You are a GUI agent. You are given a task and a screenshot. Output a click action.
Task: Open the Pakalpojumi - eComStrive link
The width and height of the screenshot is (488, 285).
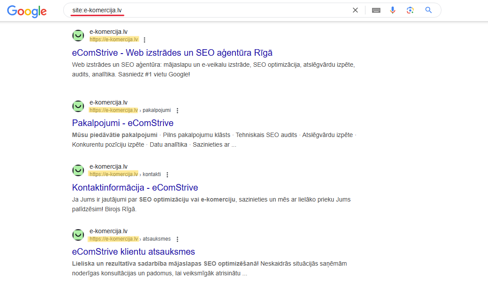pos(123,123)
